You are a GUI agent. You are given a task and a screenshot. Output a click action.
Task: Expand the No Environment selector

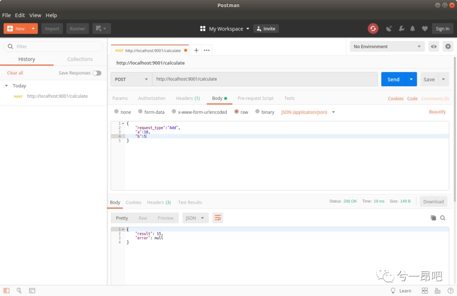pos(387,47)
